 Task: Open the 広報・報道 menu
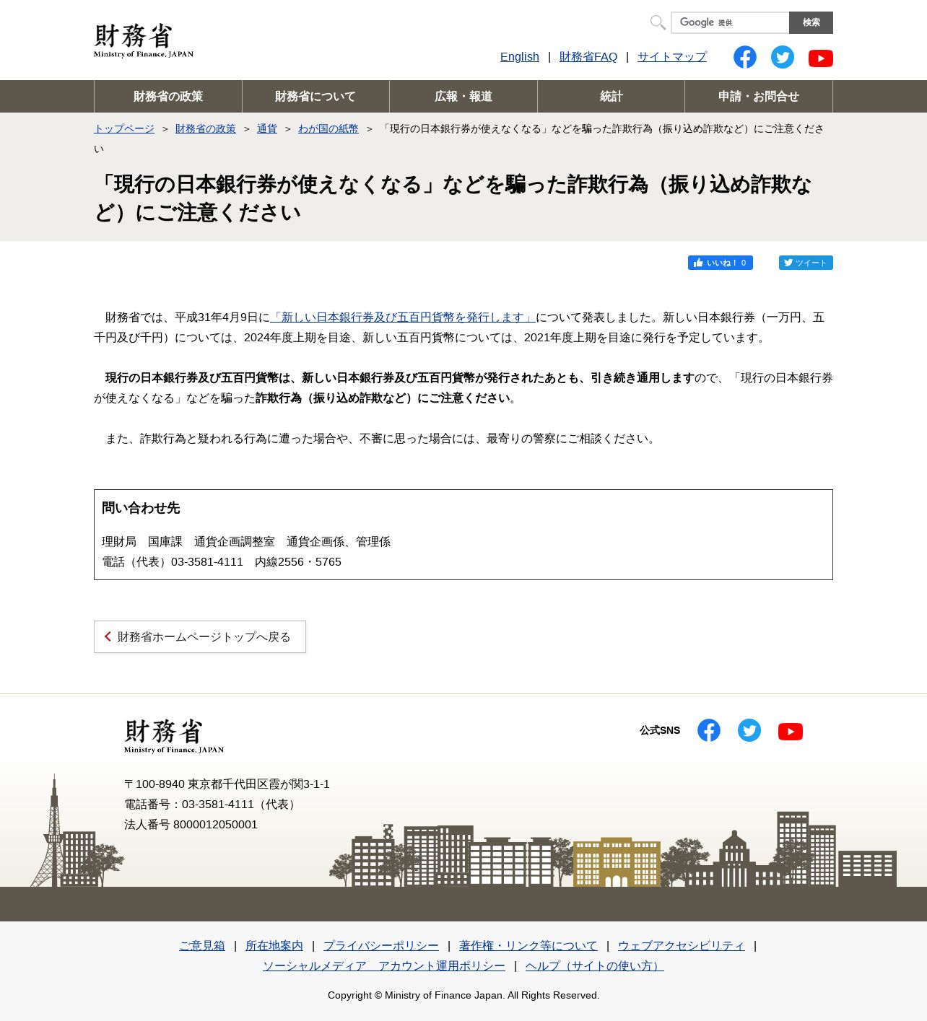[x=463, y=96]
